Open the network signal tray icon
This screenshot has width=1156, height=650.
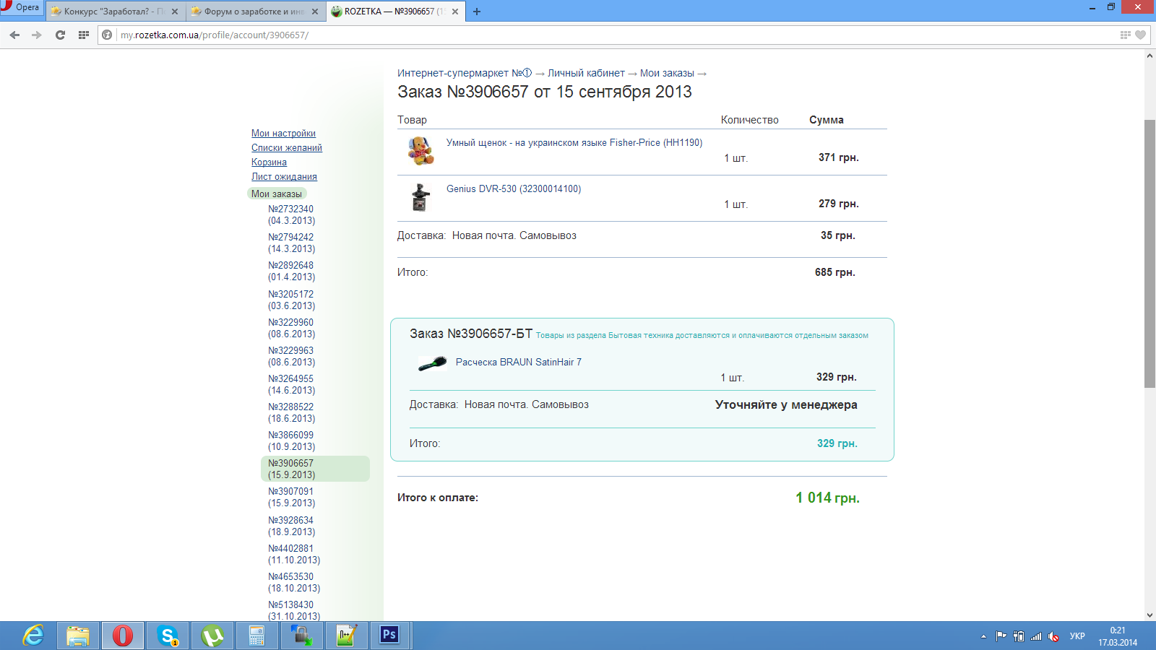(x=1037, y=636)
